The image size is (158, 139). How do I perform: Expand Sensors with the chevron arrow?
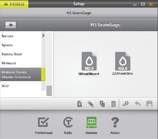click(43, 36)
